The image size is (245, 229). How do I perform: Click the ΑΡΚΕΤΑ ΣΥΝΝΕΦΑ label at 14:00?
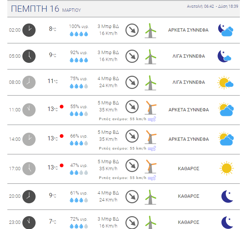189,139
